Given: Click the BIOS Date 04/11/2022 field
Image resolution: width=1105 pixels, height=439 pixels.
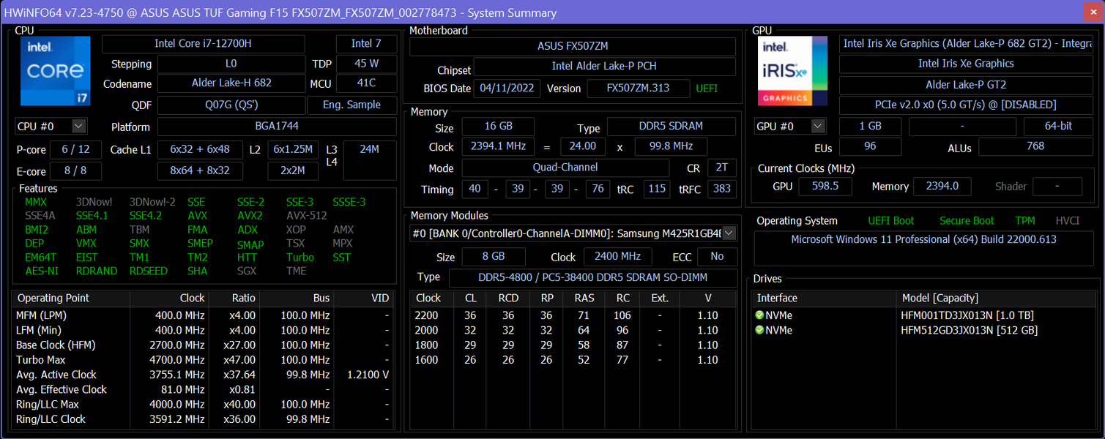Looking at the screenshot, I should click(x=507, y=89).
